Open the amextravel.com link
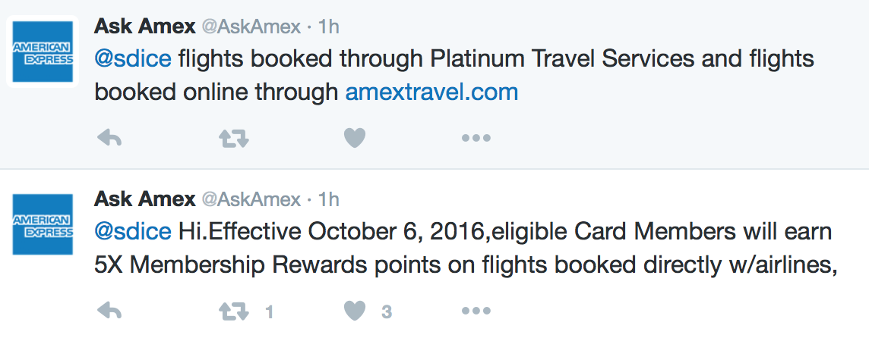This screenshot has width=869, height=338. point(431,92)
